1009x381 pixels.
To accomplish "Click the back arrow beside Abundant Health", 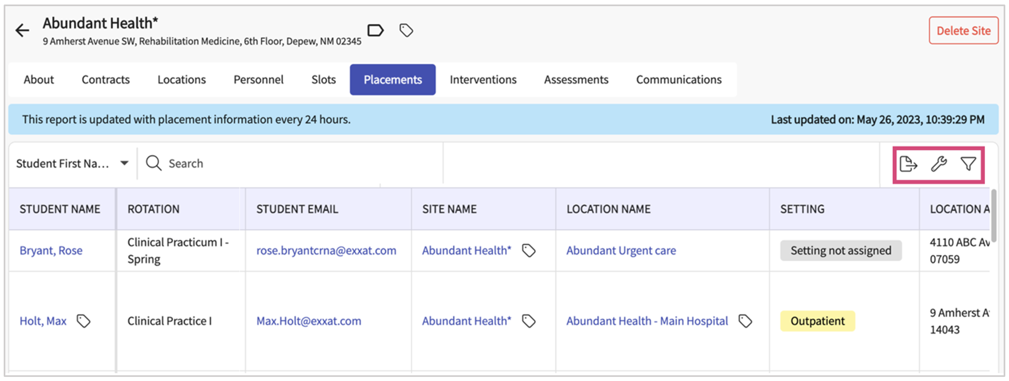I will click(x=22, y=30).
